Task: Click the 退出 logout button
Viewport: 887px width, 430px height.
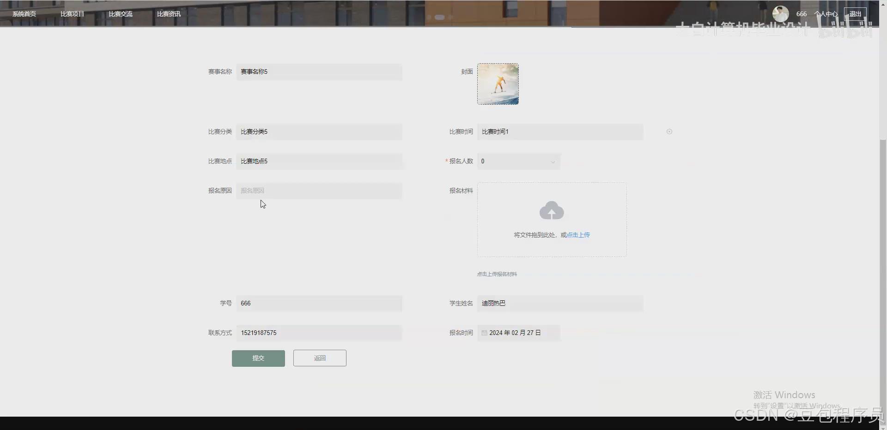Action: (x=855, y=13)
